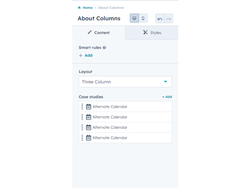Open the Three Column layout dropdown
Viewport: 251px width, 188px height.
125,82
